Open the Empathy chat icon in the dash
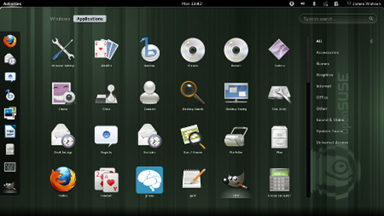The image size is (384, 216). click(10, 77)
